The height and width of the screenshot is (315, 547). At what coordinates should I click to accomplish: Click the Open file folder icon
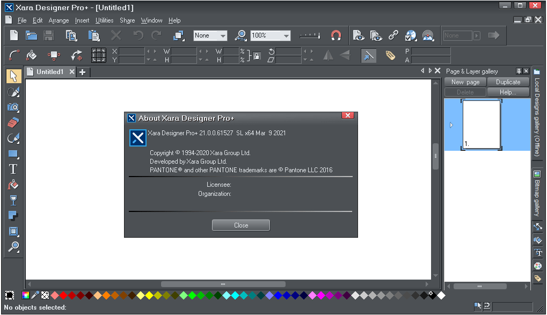pyautogui.click(x=31, y=35)
